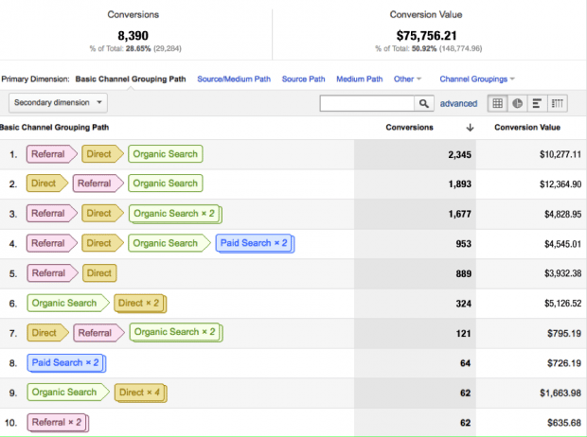587x437 pixels.
Task: Switch to data table view
Action: coord(497,103)
